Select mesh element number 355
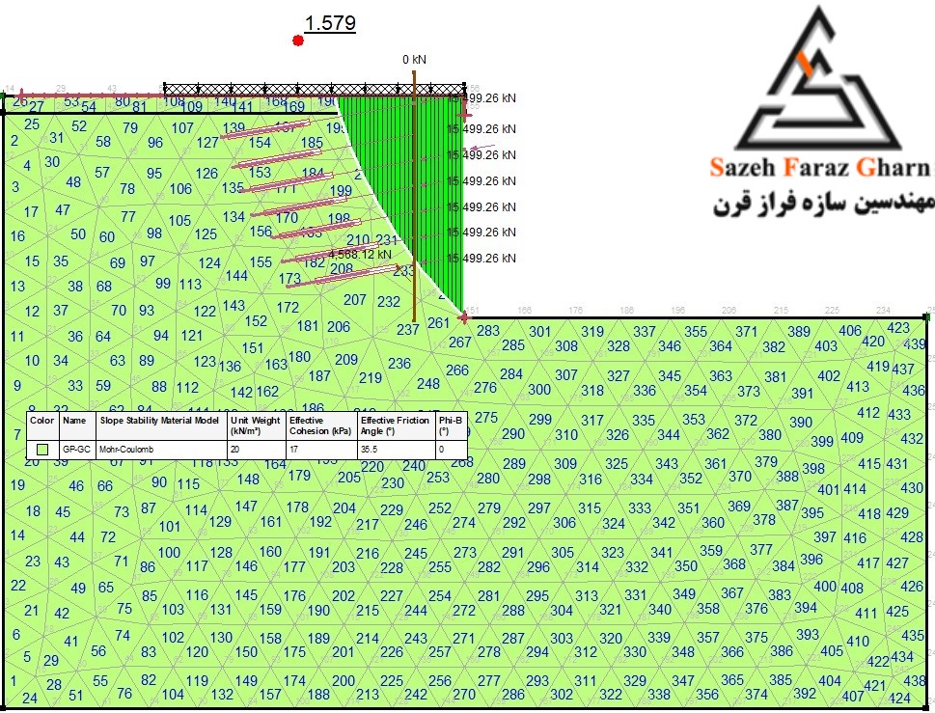Screen dimensions: 935x713 pyautogui.click(x=696, y=332)
